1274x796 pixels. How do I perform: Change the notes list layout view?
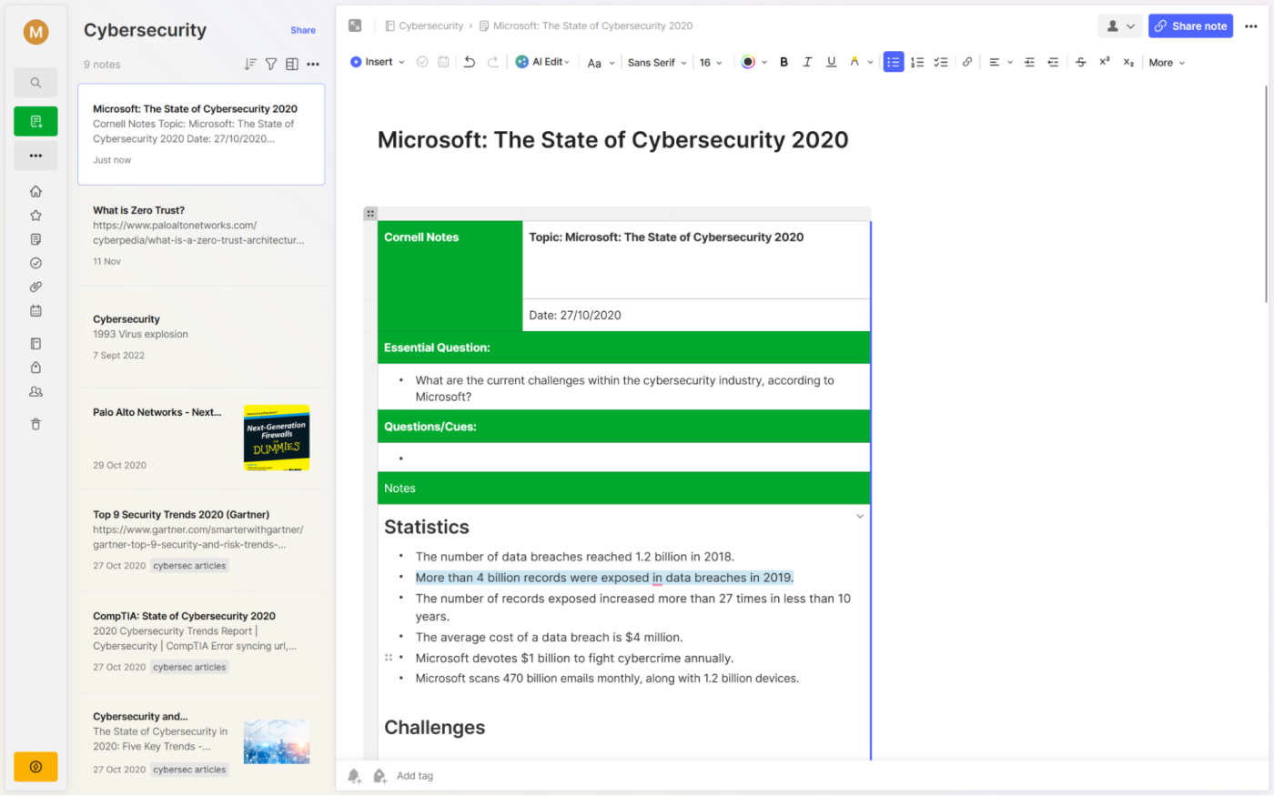292,64
